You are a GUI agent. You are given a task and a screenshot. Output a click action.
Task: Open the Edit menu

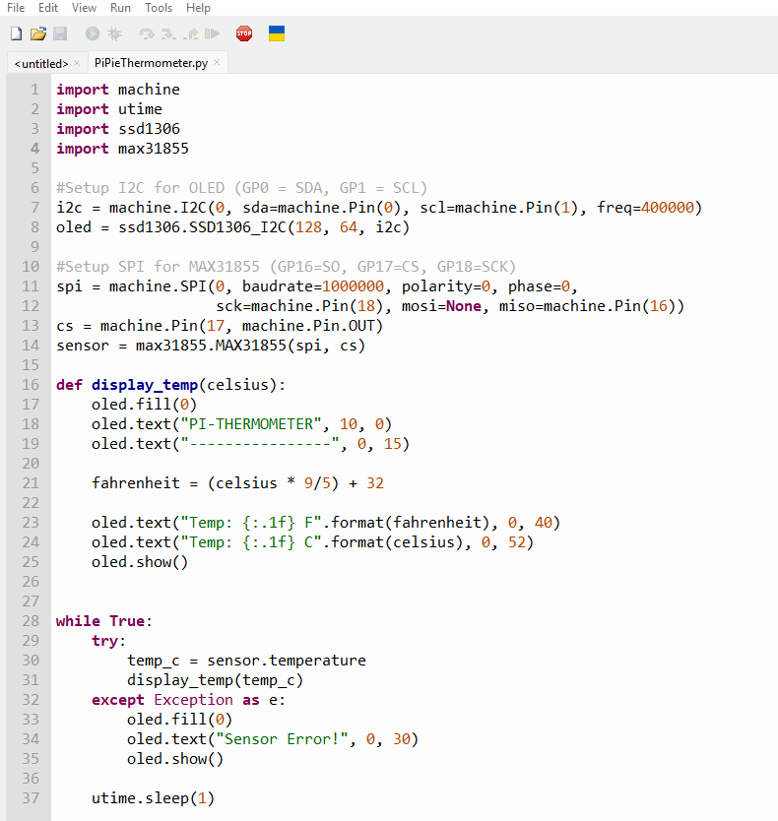coord(48,8)
